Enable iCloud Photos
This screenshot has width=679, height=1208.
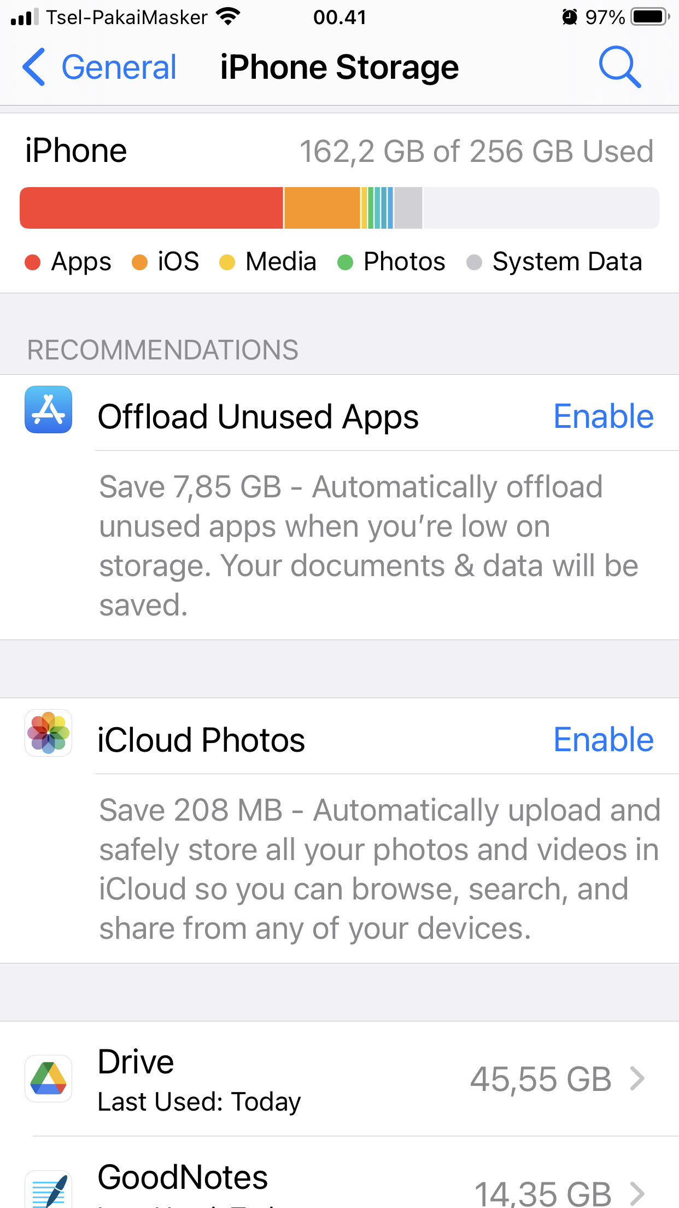click(x=603, y=740)
